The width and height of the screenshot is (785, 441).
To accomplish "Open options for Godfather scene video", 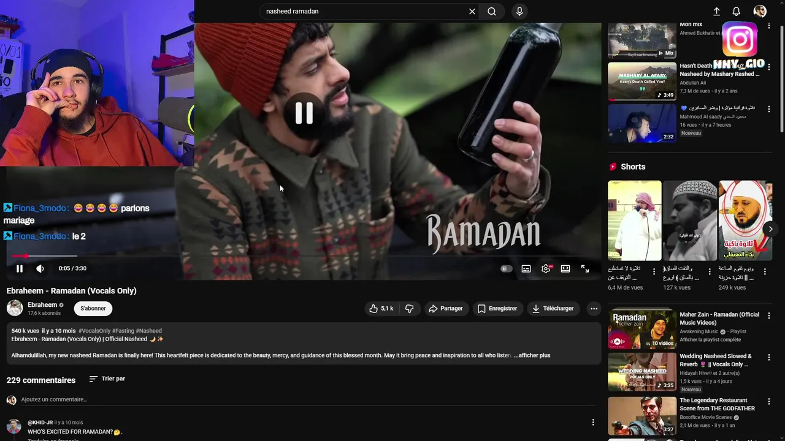I will (769, 401).
